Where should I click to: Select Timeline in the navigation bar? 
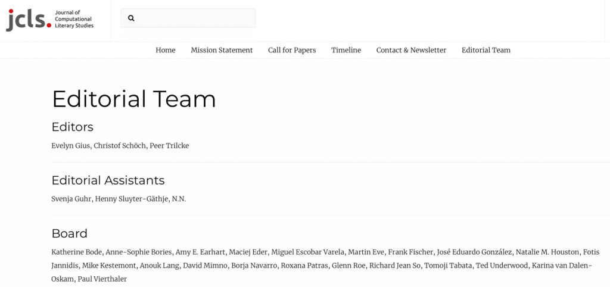346,50
